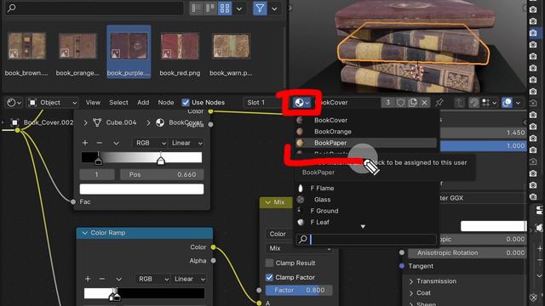
Task: Disable the Clamp Factor checkbox
Action: pos(269,277)
